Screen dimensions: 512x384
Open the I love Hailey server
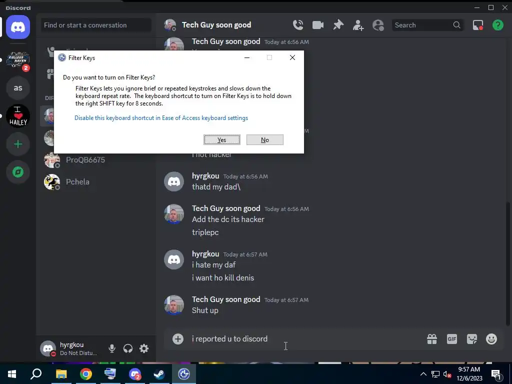[x=18, y=116]
